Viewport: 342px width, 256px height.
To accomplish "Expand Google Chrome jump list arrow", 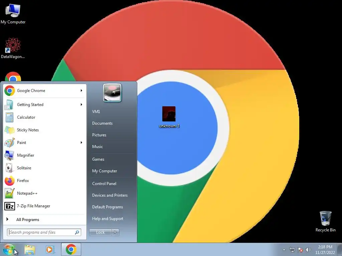I will pyautogui.click(x=81, y=91).
